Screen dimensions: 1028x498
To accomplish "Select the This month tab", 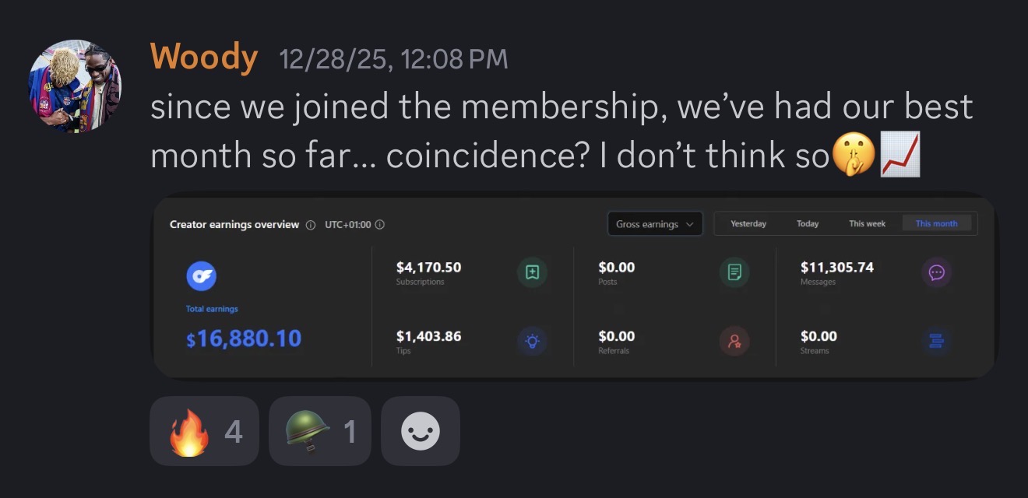I will [x=936, y=224].
